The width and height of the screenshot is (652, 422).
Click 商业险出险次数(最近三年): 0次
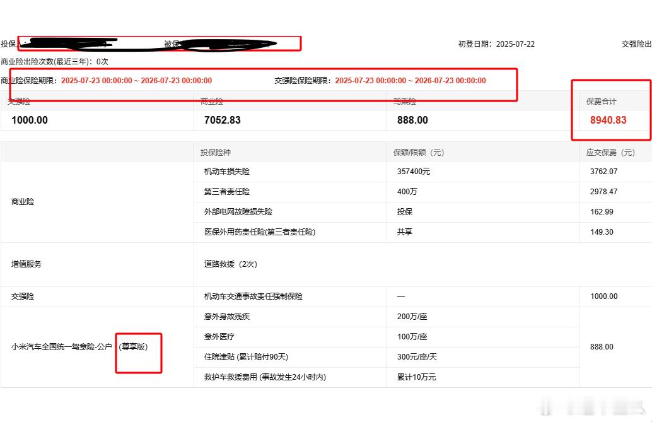(54, 62)
